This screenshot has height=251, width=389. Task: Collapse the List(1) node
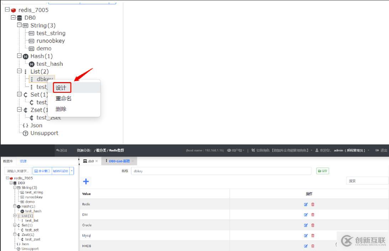click(x=15, y=215)
